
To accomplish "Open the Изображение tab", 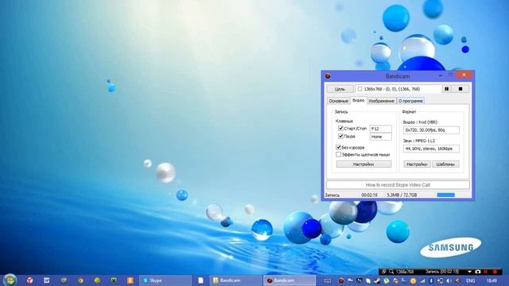I will (382, 101).
